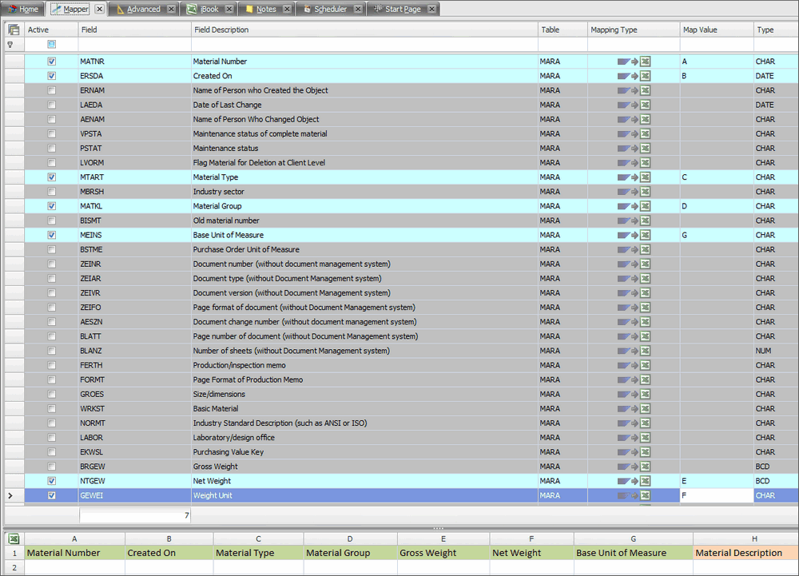The width and height of the screenshot is (799, 576).
Task: Click the Field filter input box
Action: click(134, 45)
